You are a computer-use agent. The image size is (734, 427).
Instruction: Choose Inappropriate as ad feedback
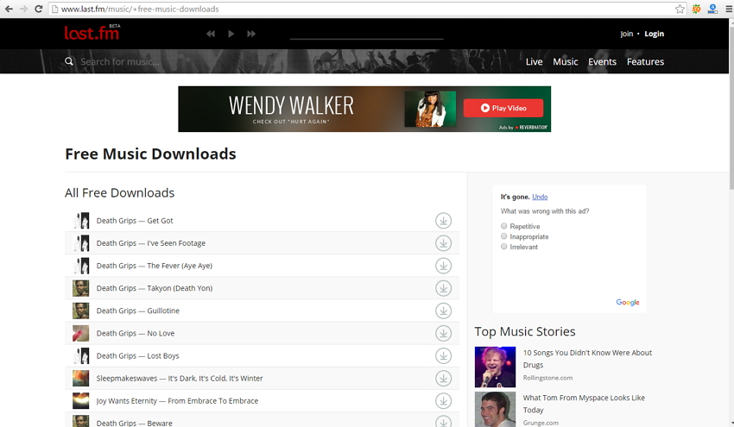[504, 236]
